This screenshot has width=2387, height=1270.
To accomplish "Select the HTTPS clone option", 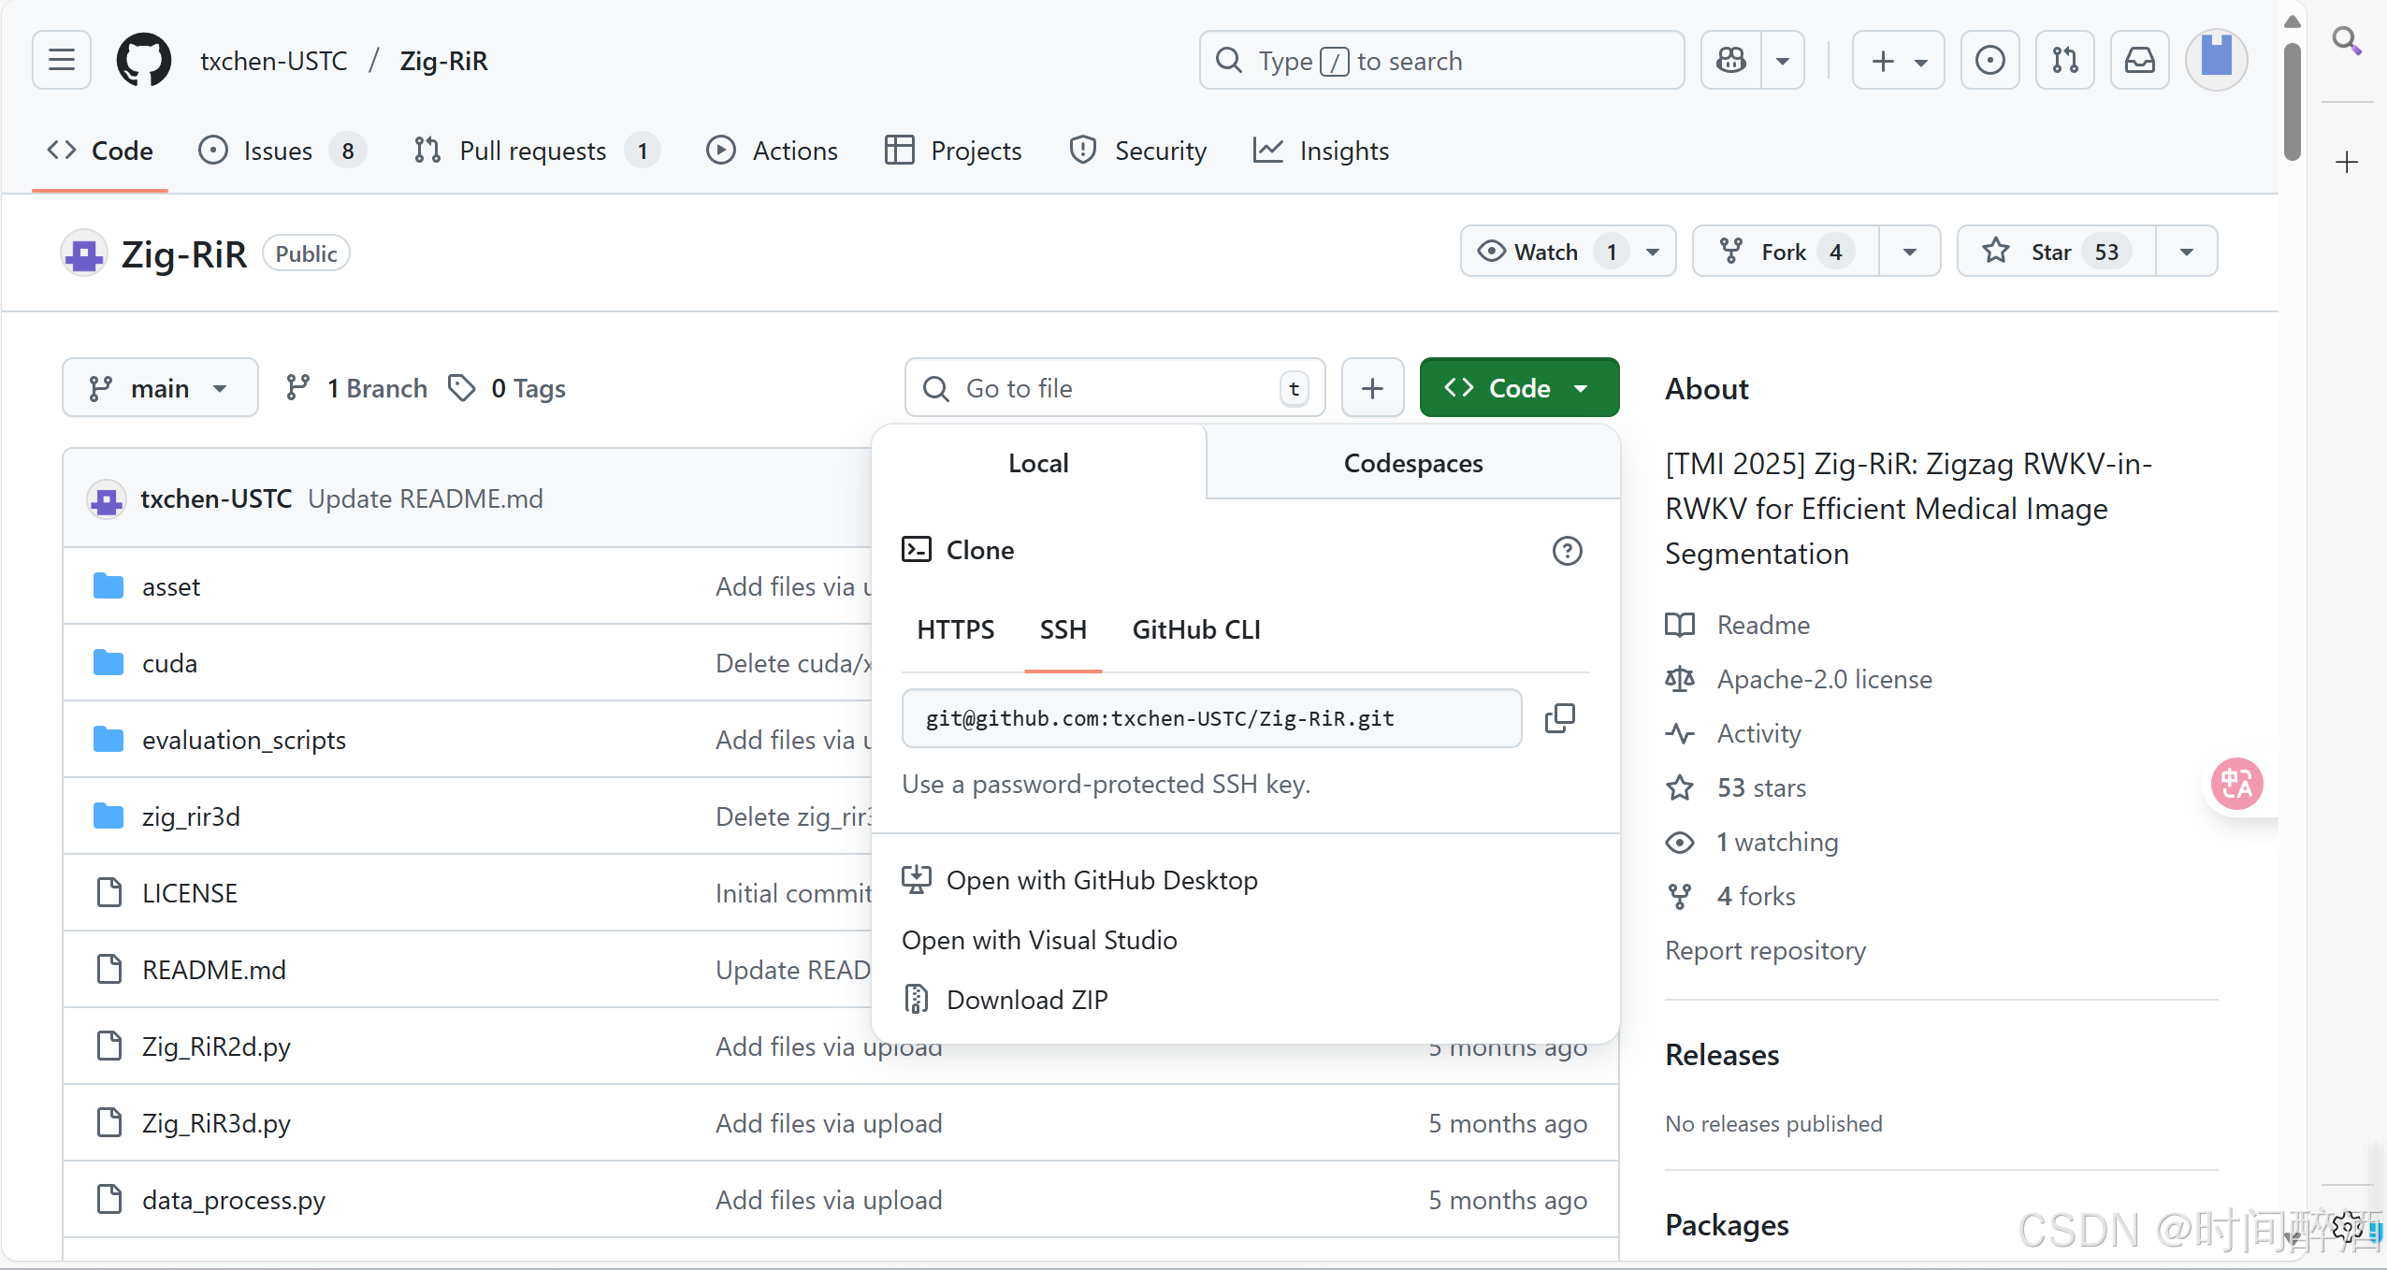I will [956, 629].
